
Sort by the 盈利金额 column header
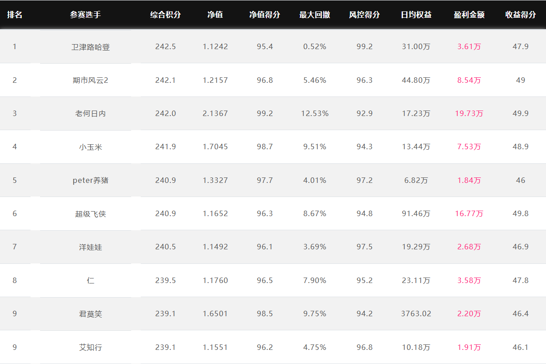pos(469,15)
